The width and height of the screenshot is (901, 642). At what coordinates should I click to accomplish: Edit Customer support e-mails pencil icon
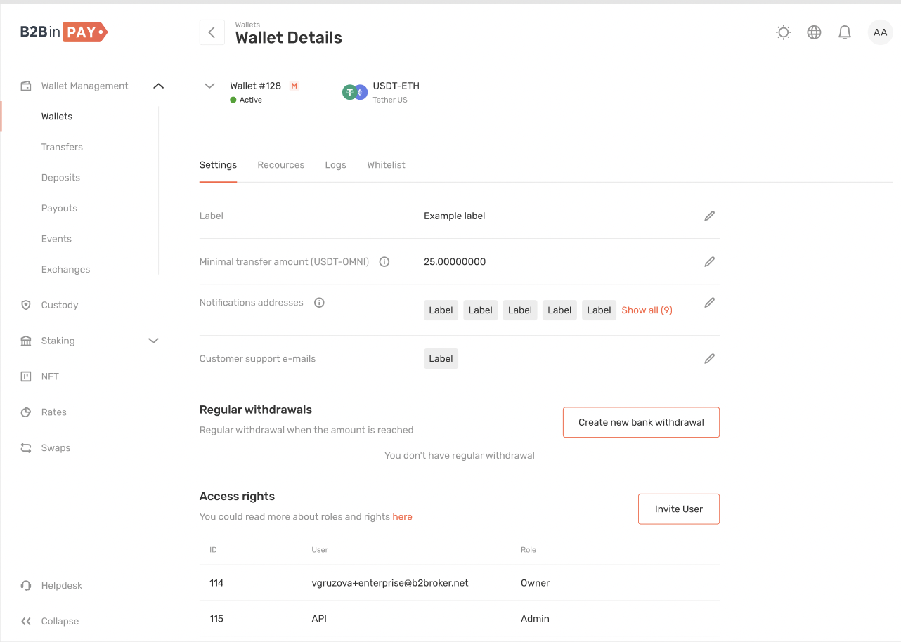[709, 358]
